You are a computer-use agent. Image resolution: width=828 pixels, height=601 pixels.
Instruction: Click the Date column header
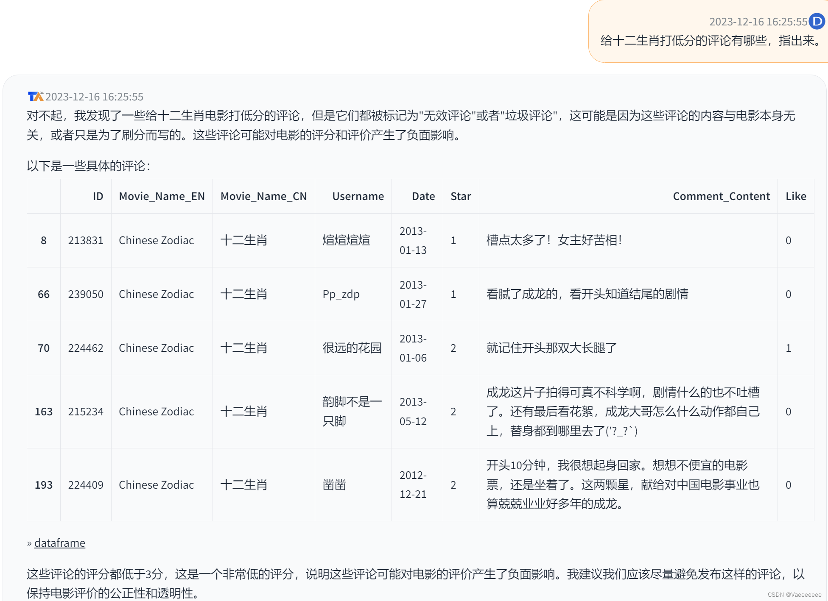coord(423,196)
